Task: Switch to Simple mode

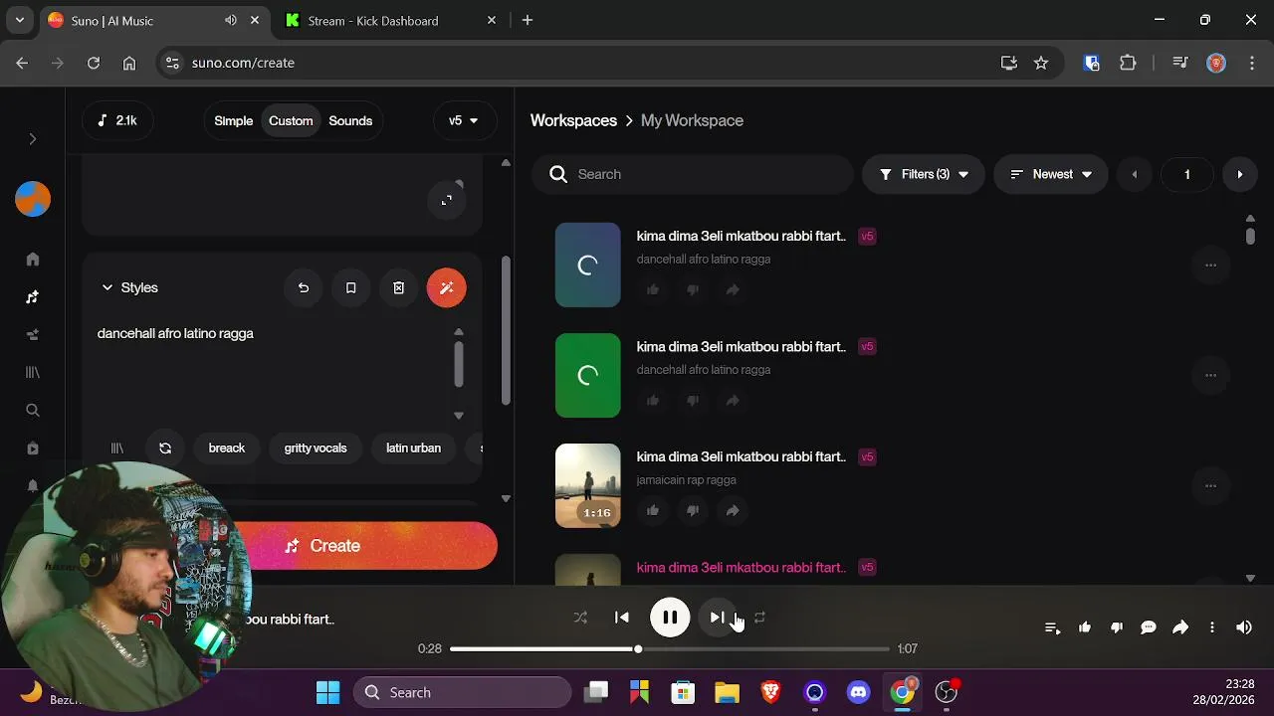Action: [234, 120]
